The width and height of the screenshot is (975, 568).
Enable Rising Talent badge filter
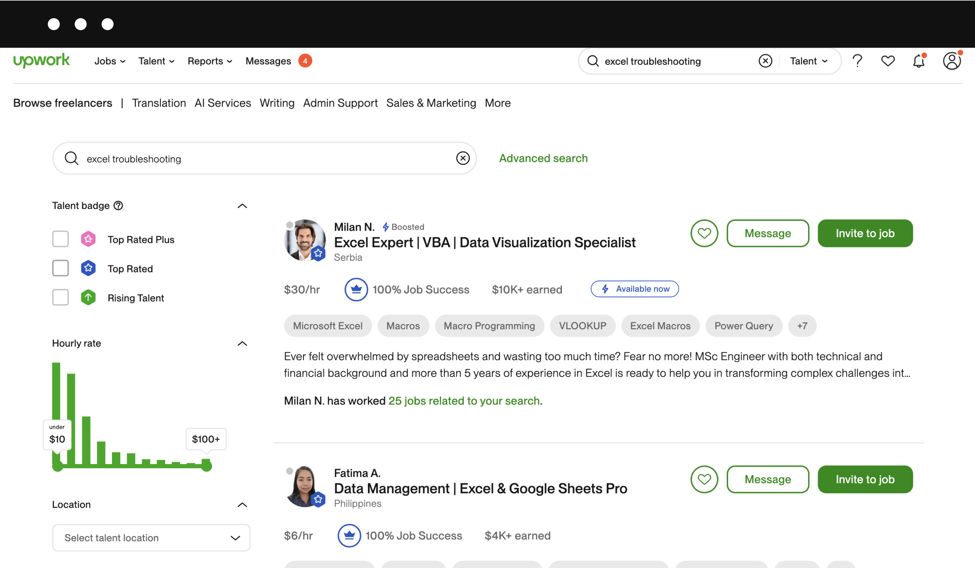[x=60, y=297]
